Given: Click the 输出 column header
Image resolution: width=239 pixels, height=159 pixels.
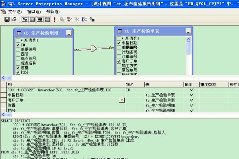Looking at the screenshot, I should (192, 85).
